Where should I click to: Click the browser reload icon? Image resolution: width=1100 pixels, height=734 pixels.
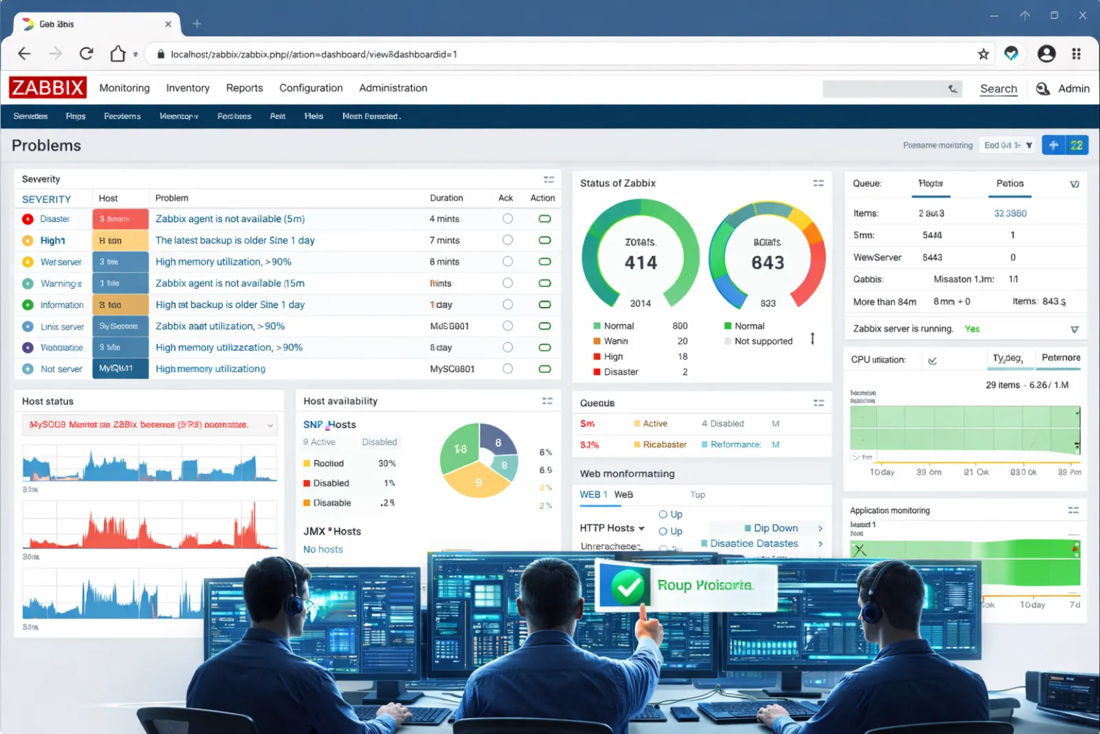click(86, 54)
